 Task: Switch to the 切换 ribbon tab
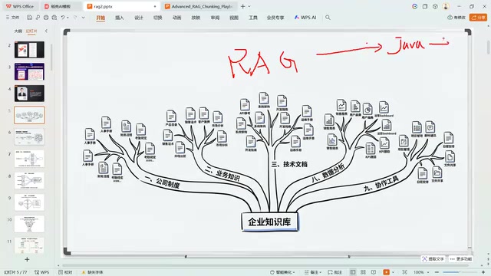[x=158, y=18]
